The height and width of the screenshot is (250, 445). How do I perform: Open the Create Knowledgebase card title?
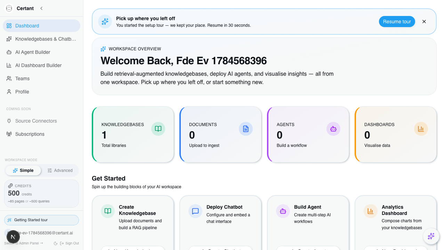pos(137,210)
